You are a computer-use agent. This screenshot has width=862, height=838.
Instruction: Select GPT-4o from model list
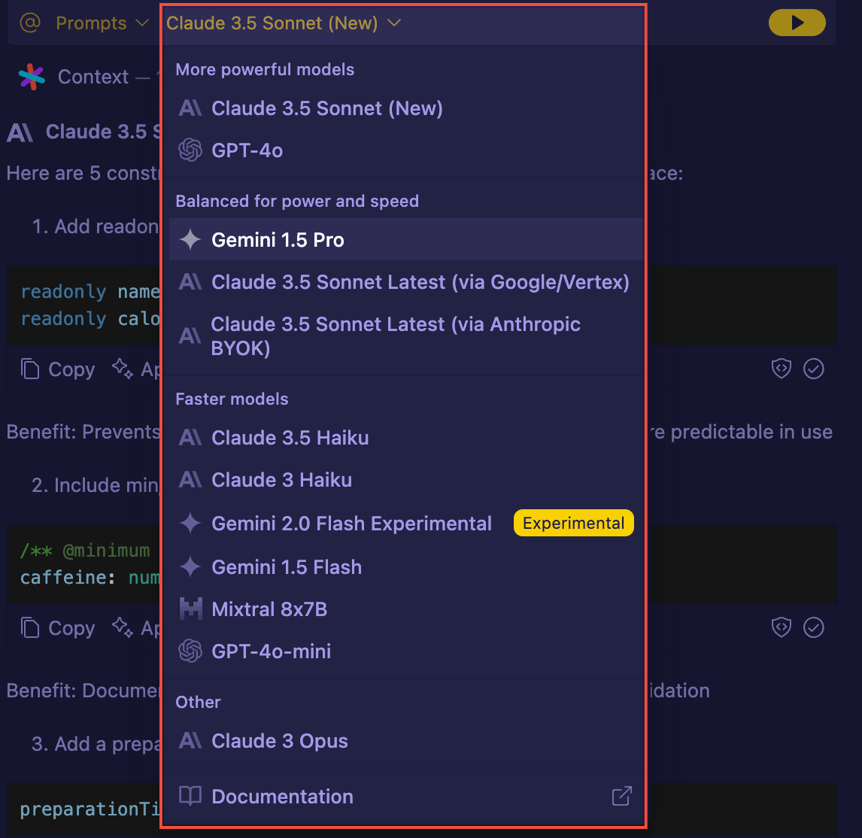point(405,150)
